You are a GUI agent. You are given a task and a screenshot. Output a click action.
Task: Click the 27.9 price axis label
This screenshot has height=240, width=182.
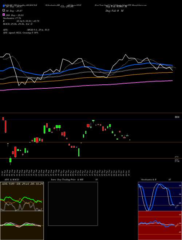tap(177, 157)
